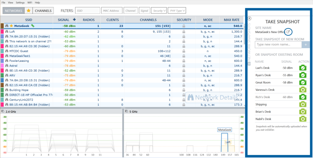Collapse the snapshot panel with arrow icon

[249, 19]
